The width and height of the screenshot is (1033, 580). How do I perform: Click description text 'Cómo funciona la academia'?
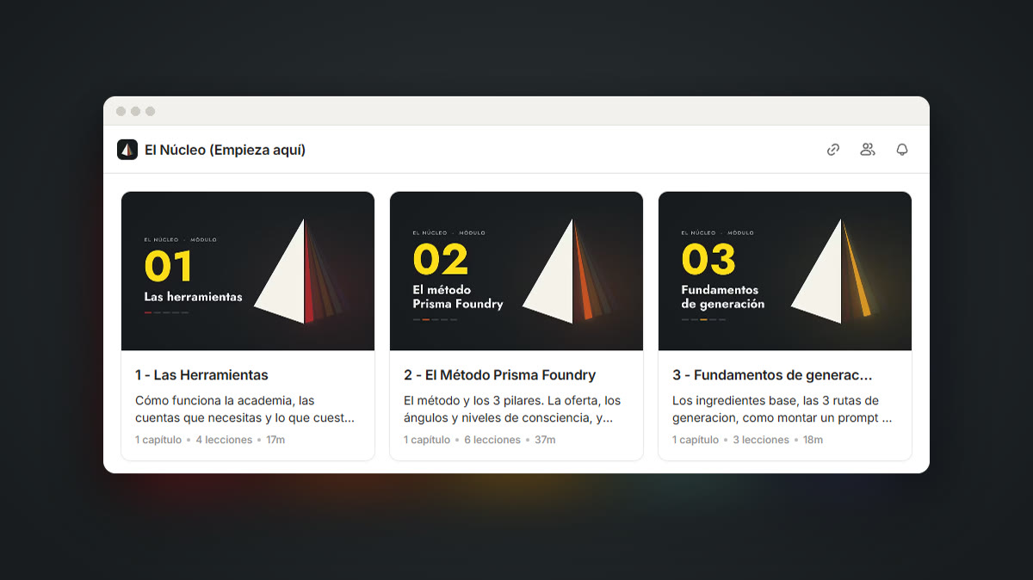213,401
